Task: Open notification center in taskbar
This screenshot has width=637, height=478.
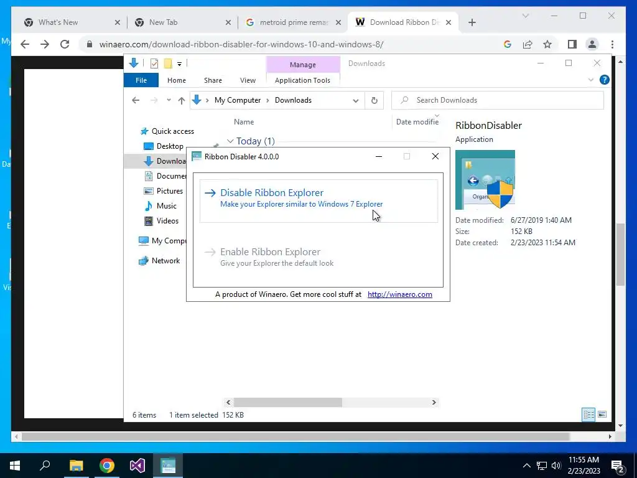Action: pos(618,466)
